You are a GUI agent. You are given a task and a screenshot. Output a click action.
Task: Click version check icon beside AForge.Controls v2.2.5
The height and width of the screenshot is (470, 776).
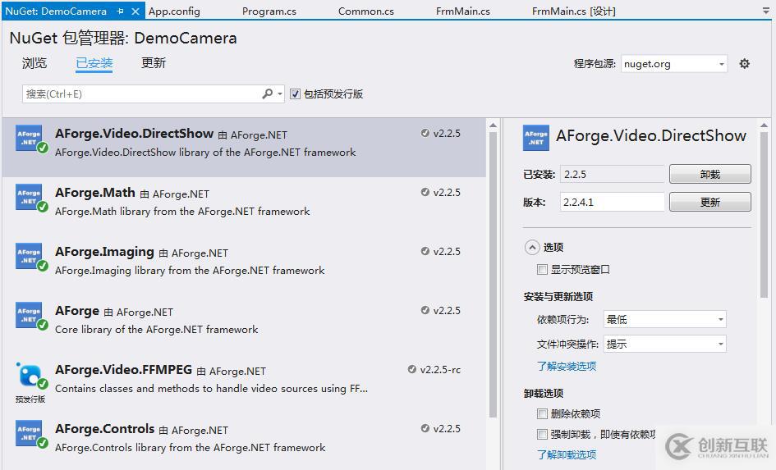[425, 428]
